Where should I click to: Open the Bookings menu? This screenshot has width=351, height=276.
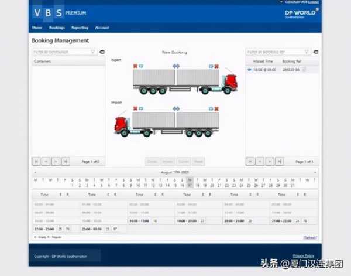(x=57, y=28)
